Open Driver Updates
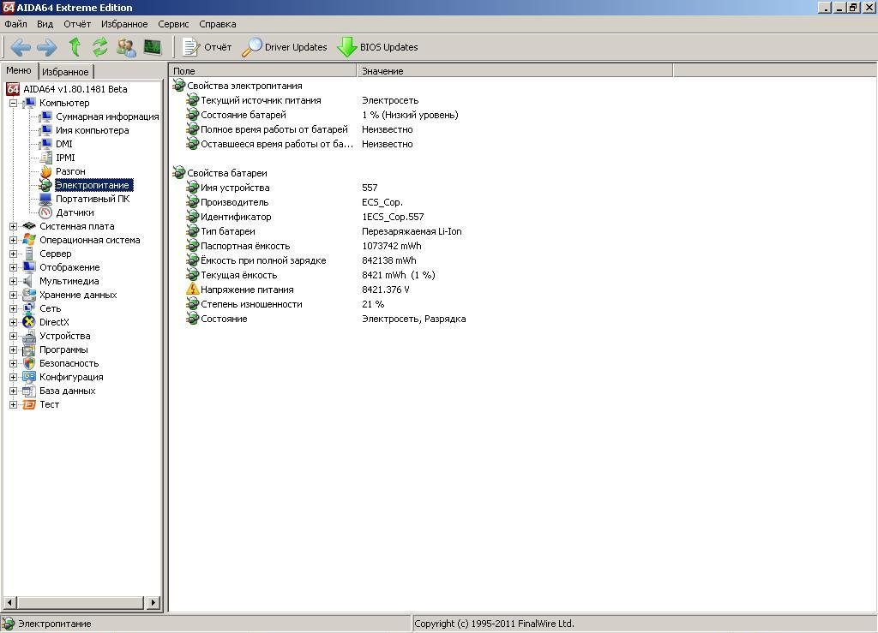Image resolution: width=878 pixels, height=633 pixels. (285, 47)
